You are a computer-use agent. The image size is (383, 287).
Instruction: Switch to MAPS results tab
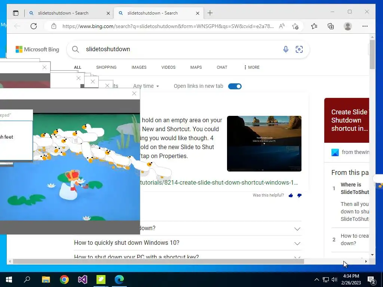pos(196,67)
